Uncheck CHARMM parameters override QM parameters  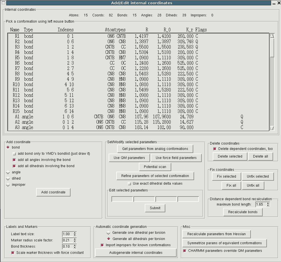pyautogui.click(x=185, y=251)
